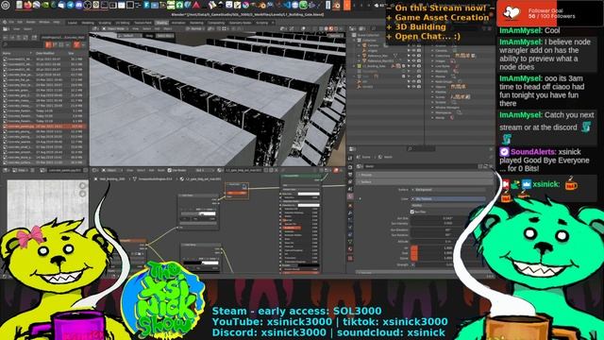Open Material properties tab icon

coord(350,249)
